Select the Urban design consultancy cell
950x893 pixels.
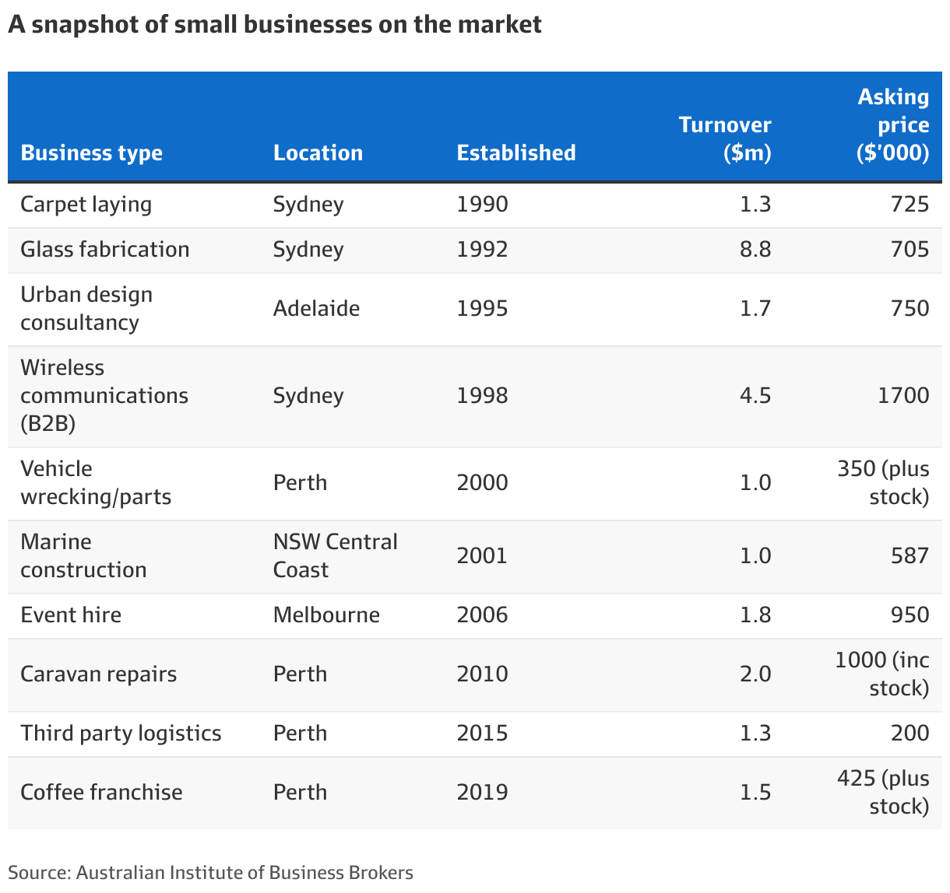pyautogui.click(x=86, y=309)
